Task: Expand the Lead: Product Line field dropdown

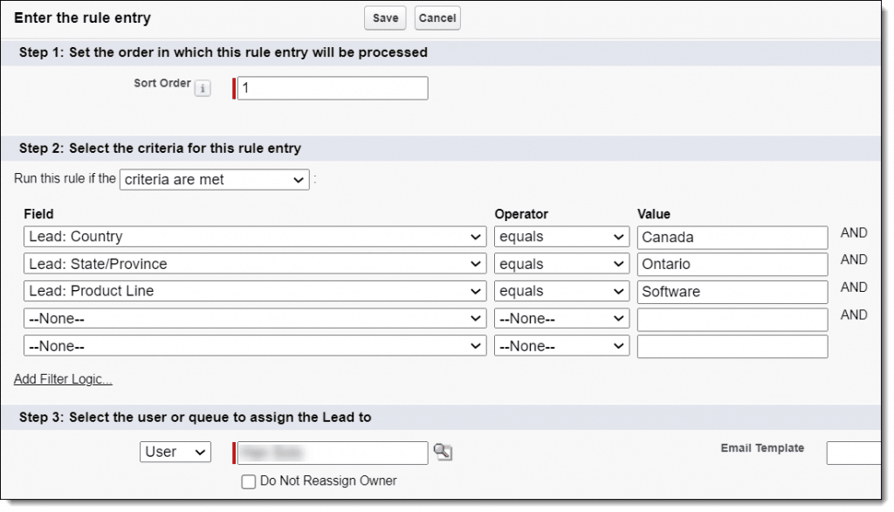Action: [x=255, y=291]
